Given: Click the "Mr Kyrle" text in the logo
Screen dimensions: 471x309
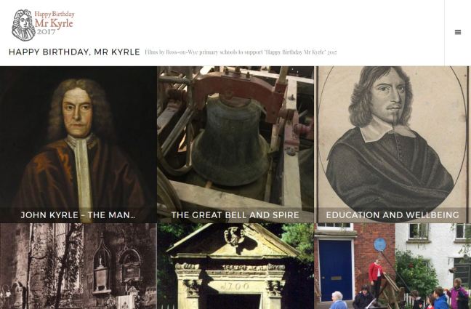Looking at the screenshot, I should click(54, 23).
